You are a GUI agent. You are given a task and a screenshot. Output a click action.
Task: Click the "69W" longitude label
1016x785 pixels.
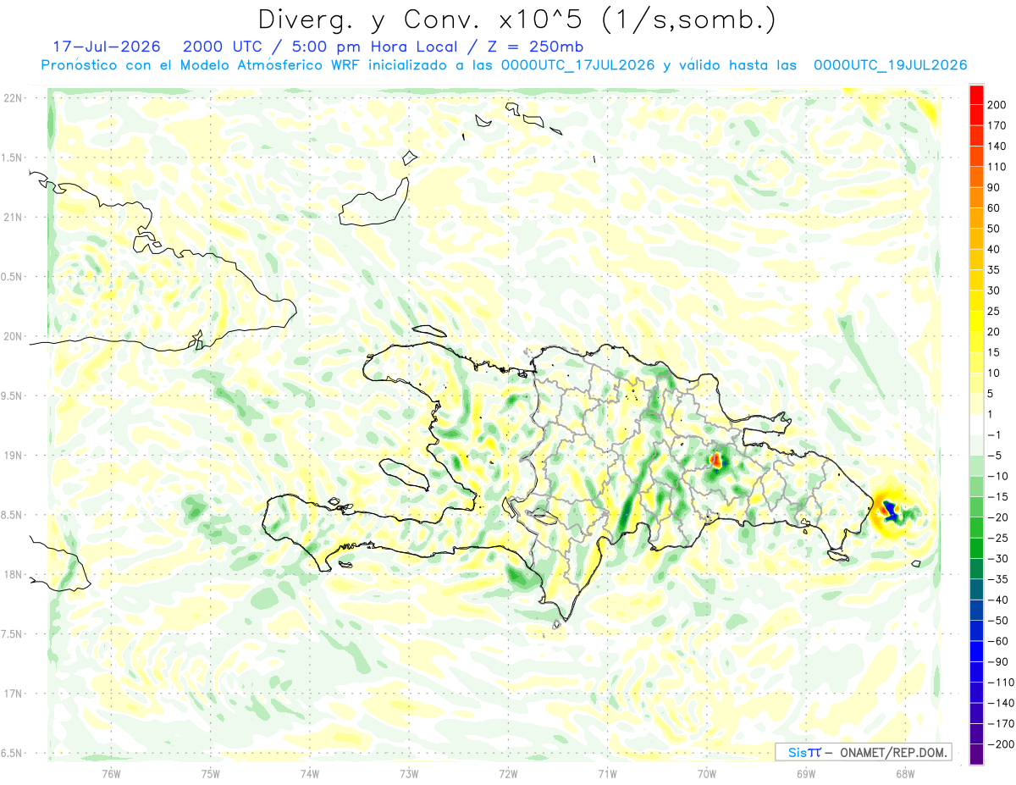(x=806, y=773)
